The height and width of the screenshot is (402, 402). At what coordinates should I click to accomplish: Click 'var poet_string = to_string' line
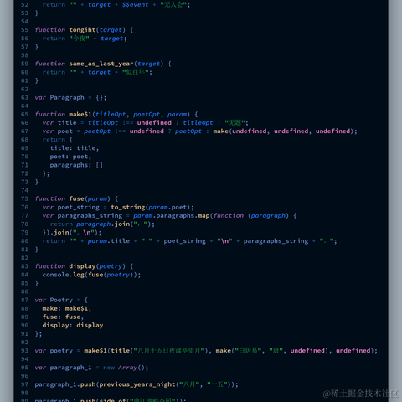pyautogui.click(x=118, y=207)
